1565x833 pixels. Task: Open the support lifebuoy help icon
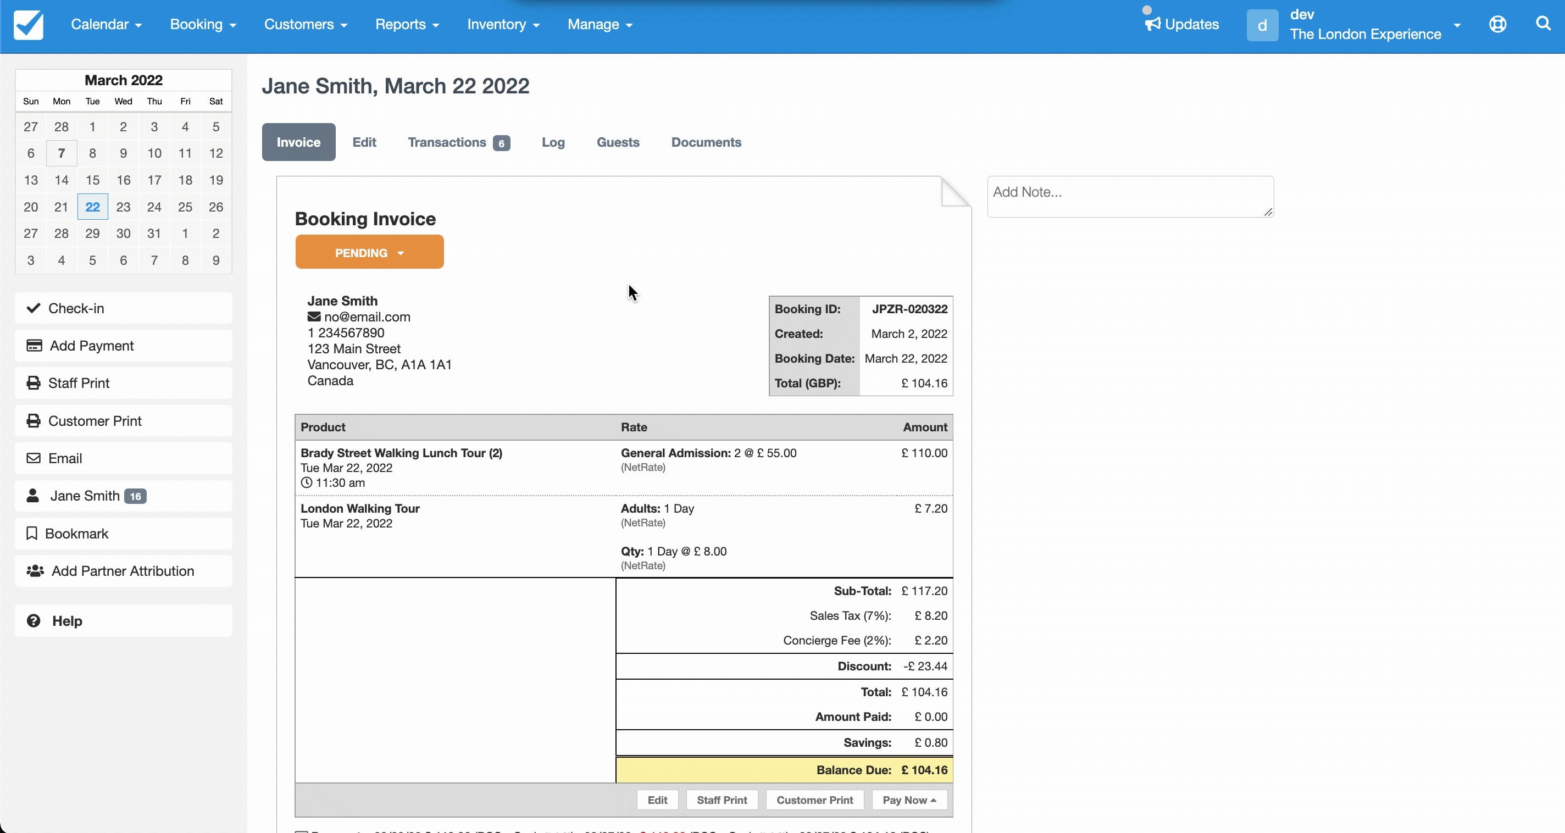1497,24
